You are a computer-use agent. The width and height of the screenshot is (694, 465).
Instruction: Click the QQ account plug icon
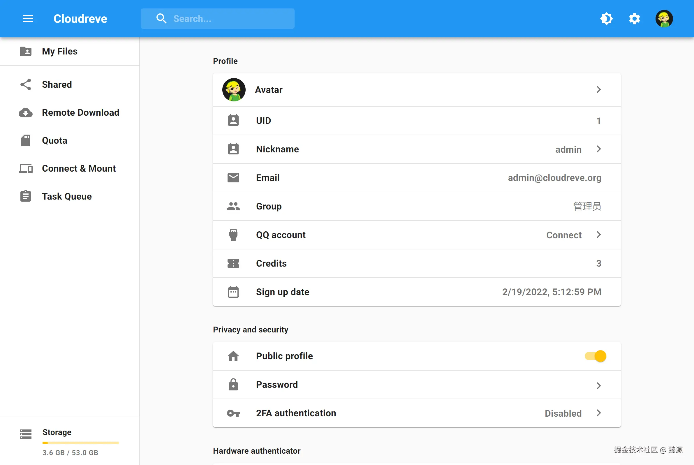click(233, 235)
